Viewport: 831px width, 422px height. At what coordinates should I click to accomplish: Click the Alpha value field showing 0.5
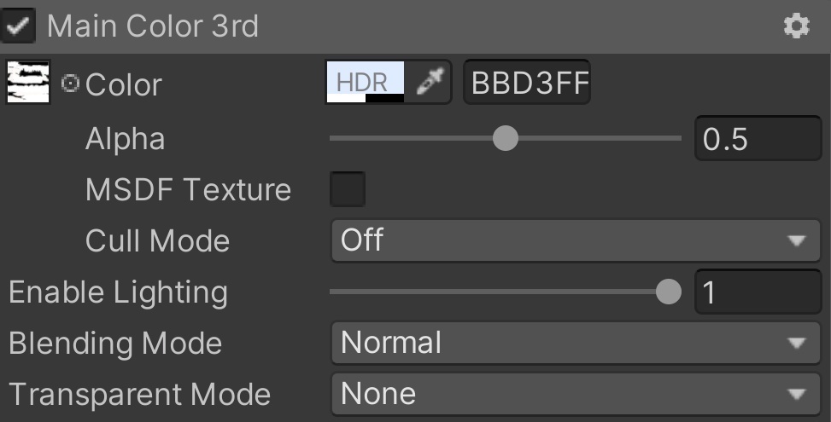[758, 139]
